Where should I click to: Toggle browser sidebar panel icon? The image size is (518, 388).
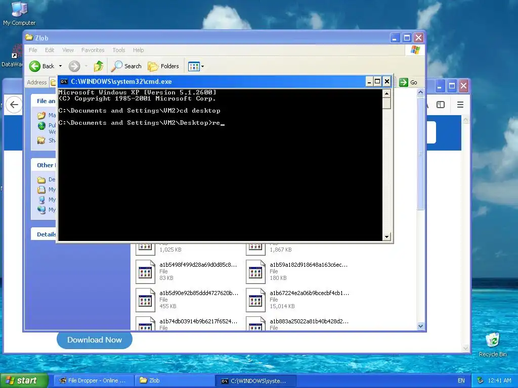pos(441,105)
